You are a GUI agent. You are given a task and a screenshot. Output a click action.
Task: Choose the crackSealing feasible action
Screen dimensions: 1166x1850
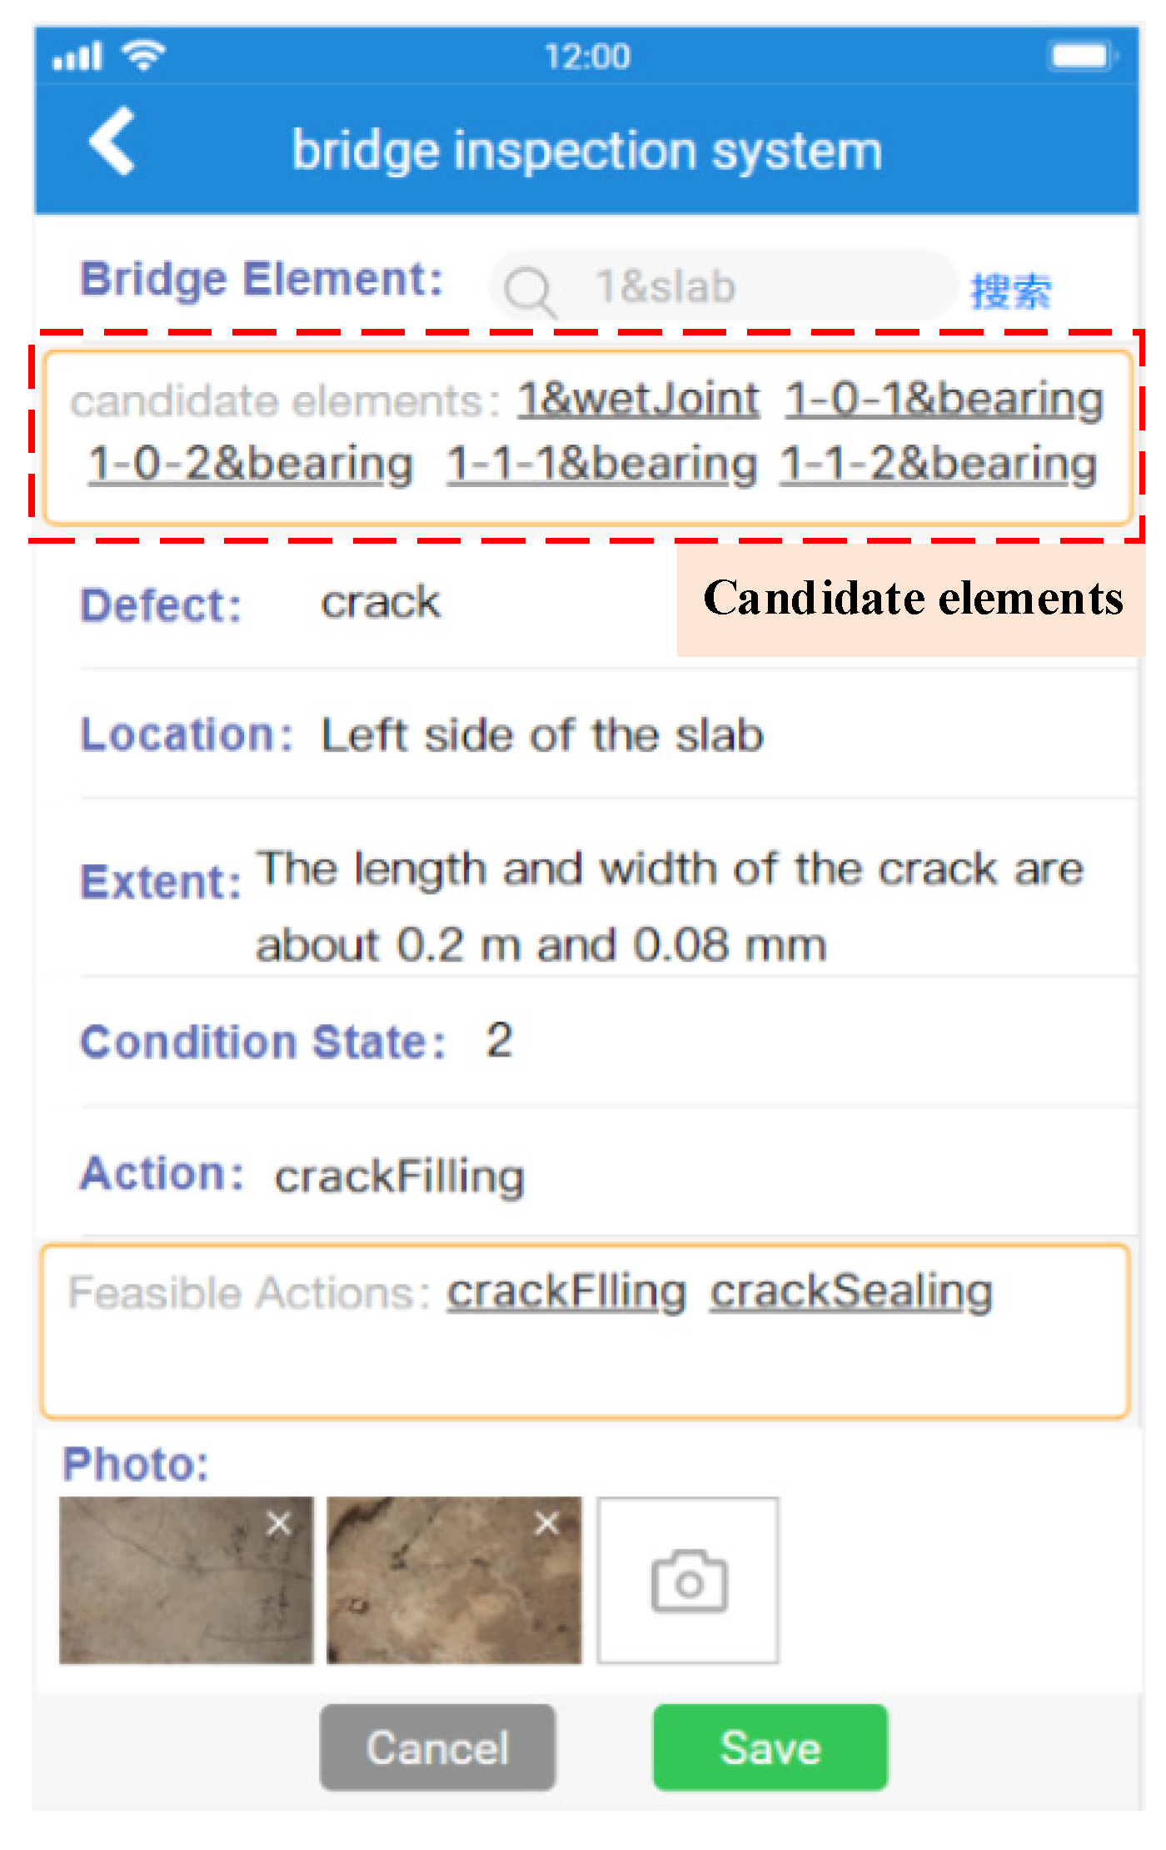[x=851, y=1292]
